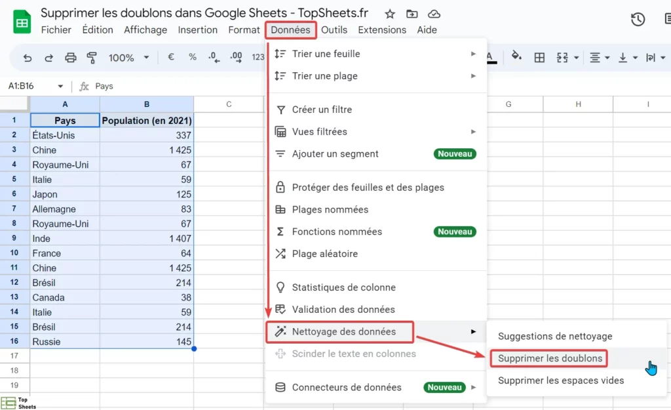
Task: Click the select-all corner box
Action: tap(14, 104)
